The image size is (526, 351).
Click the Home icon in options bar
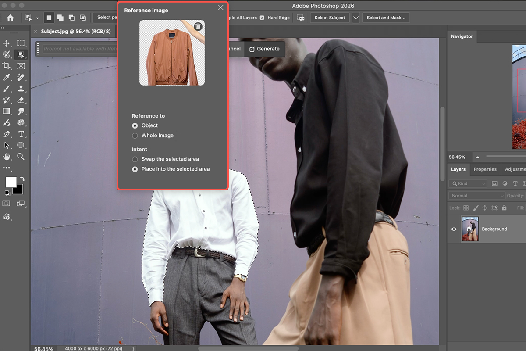tap(10, 18)
